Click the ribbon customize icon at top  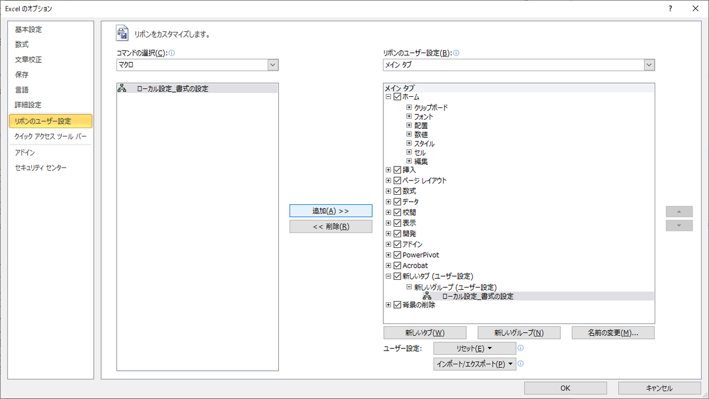[x=122, y=33]
